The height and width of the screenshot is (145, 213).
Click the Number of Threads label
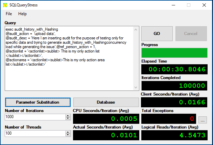point(23,127)
